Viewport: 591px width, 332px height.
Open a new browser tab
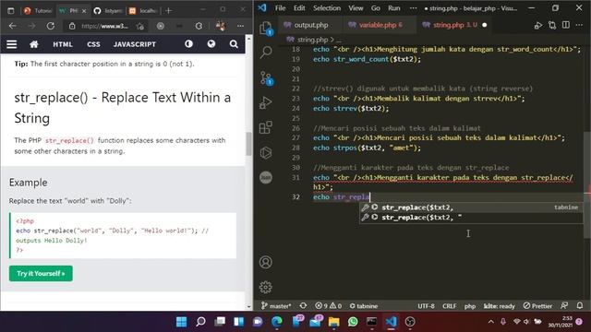click(x=168, y=10)
